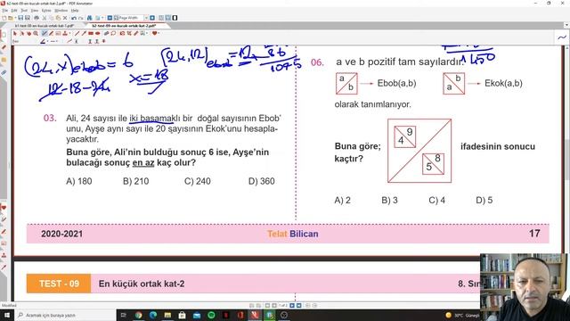Go to next page in status bar
570x321 pixels.
tap(292, 306)
